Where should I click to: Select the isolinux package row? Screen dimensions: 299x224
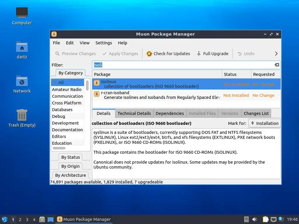[x=186, y=84]
